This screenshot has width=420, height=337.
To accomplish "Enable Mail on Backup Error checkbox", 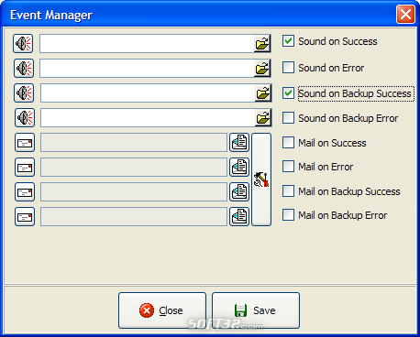I will pyautogui.click(x=288, y=215).
